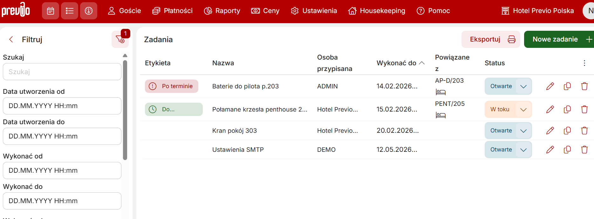
Task: Open the bed icon under AP-D/203
Action: click(x=440, y=92)
